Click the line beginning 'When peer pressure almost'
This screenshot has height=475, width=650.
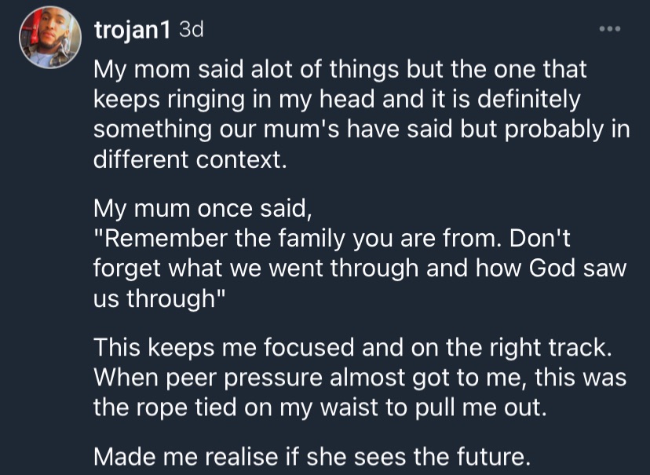click(360, 377)
